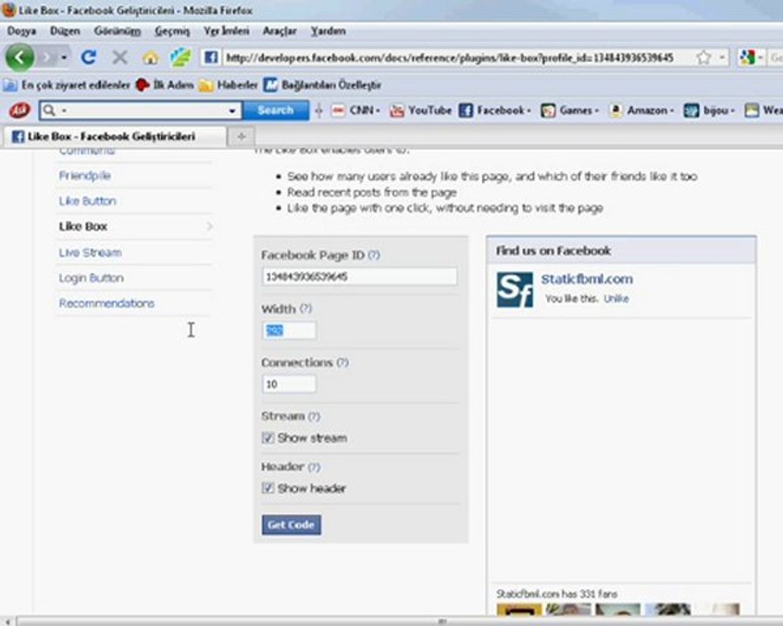Viewport: 783px width, 626px height.
Task: Open the En çok ziyaret edilenler bookmark
Action: pyautogui.click(x=67, y=85)
